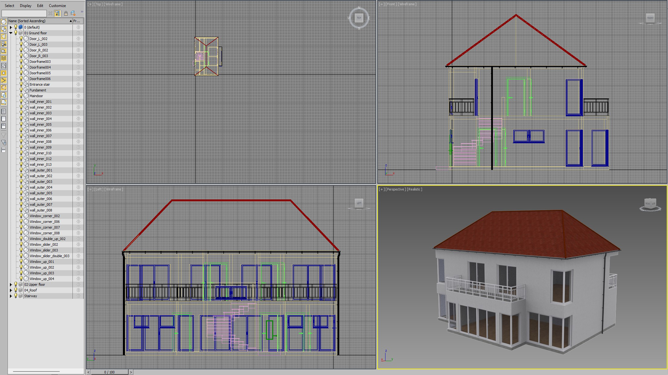
Task: Toggle Display Lights filter icon
Action: 3,36
